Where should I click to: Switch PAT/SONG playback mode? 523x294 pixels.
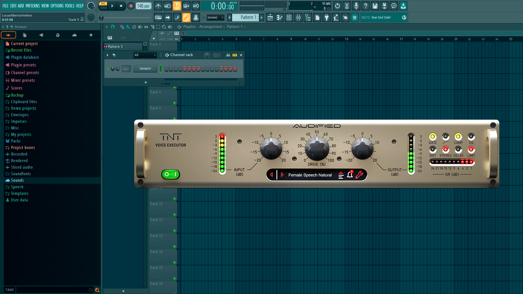103,6
